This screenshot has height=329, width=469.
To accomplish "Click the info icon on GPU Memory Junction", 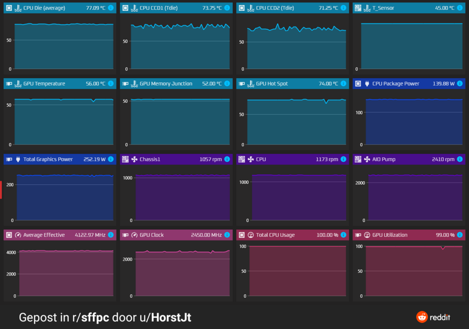I will click(x=227, y=84).
